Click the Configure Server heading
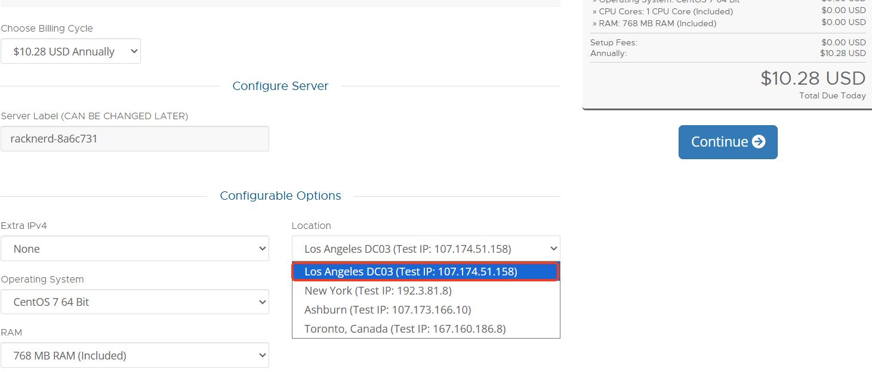 (281, 86)
